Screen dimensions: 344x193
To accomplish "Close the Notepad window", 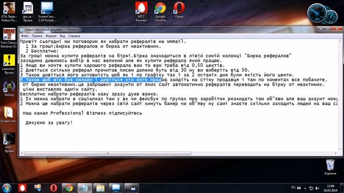I will (337, 28).
